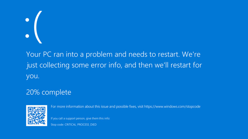This screenshot has height=139, width=248.
Task: Click the QR code's top-right finder square
Action: (43, 109)
